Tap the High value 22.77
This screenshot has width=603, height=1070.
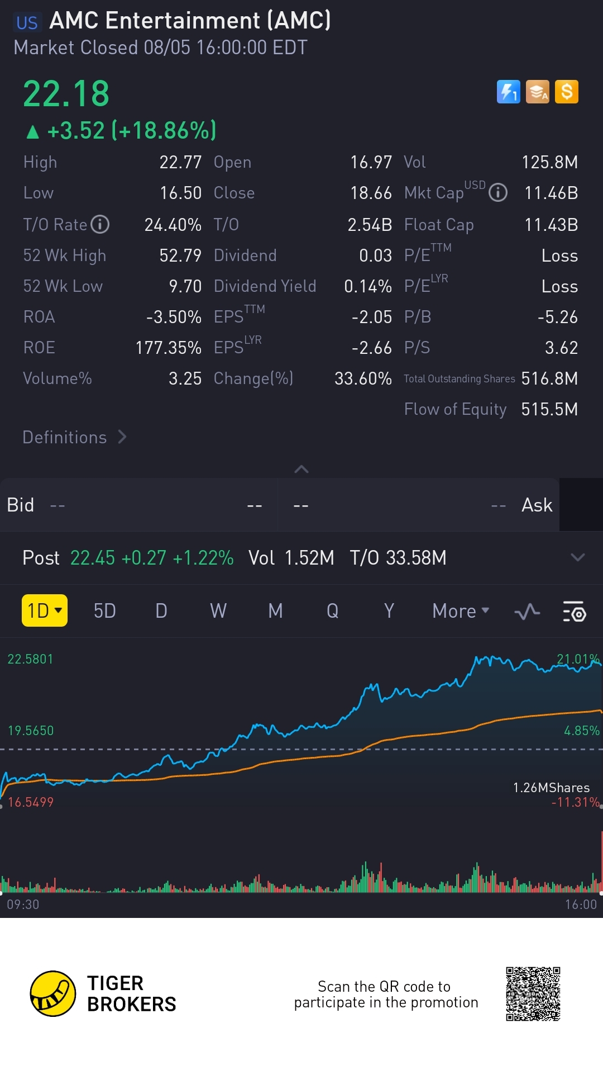coord(180,162)
